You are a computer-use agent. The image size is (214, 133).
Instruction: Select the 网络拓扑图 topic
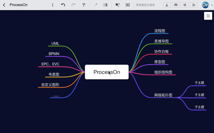click(x=163, y=95)
